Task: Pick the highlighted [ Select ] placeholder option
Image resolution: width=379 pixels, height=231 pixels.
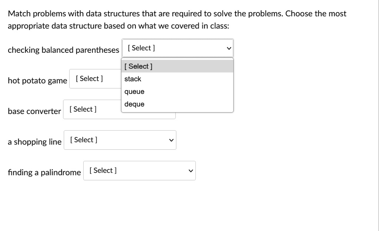Action: (177, 66)
